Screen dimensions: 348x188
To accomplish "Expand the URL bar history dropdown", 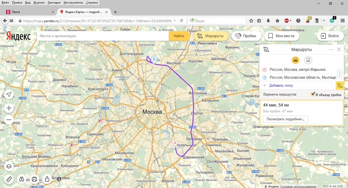I will (175, 21).
